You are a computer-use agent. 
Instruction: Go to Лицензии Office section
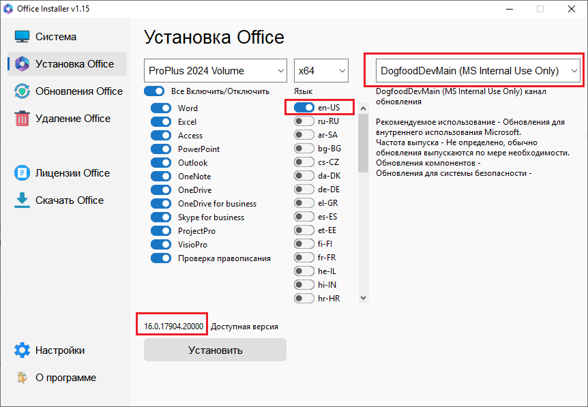coord(67,173)
